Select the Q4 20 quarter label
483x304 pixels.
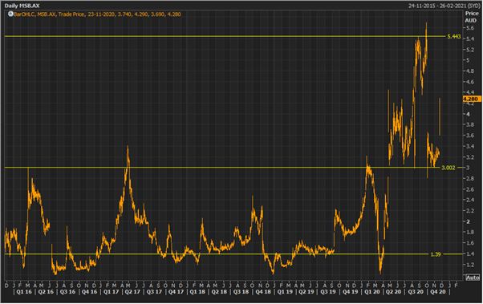coord(437,292)
